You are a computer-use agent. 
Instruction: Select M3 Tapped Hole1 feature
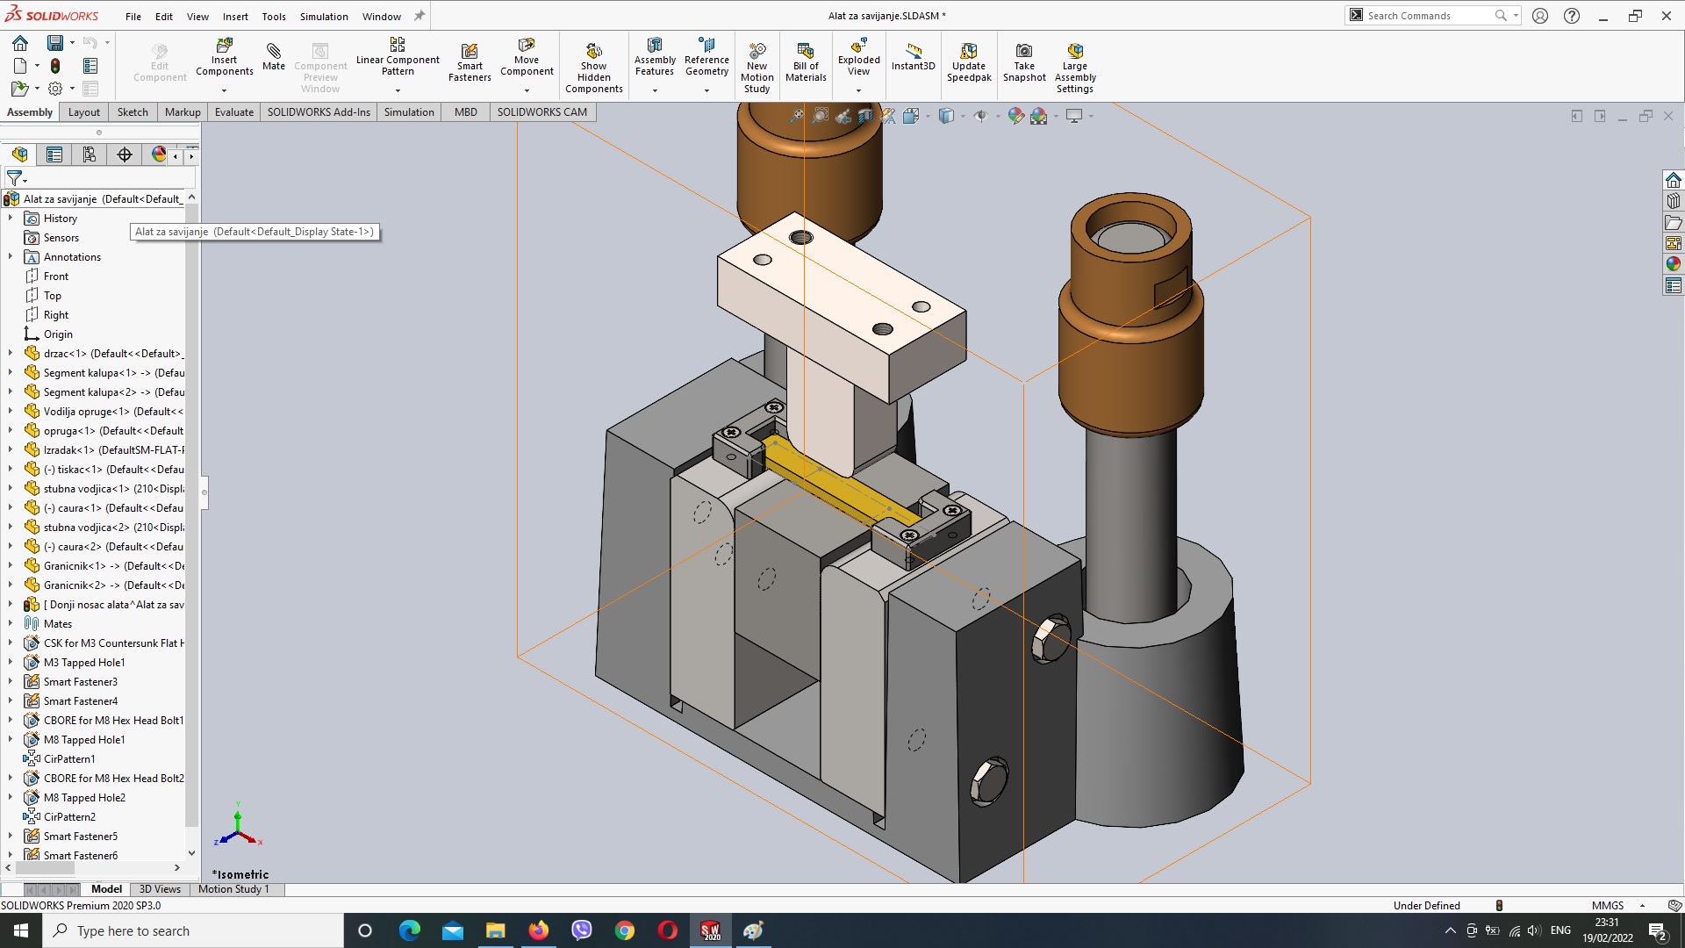(84, 662)
